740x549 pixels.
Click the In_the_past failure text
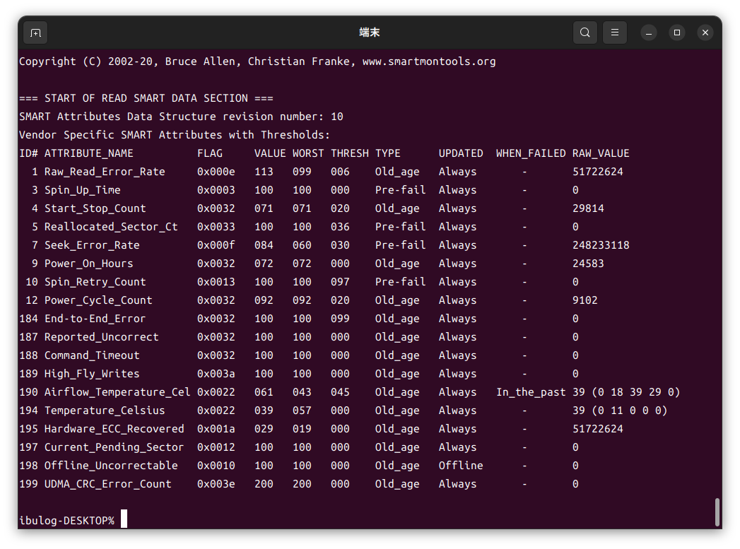(531, 392)
